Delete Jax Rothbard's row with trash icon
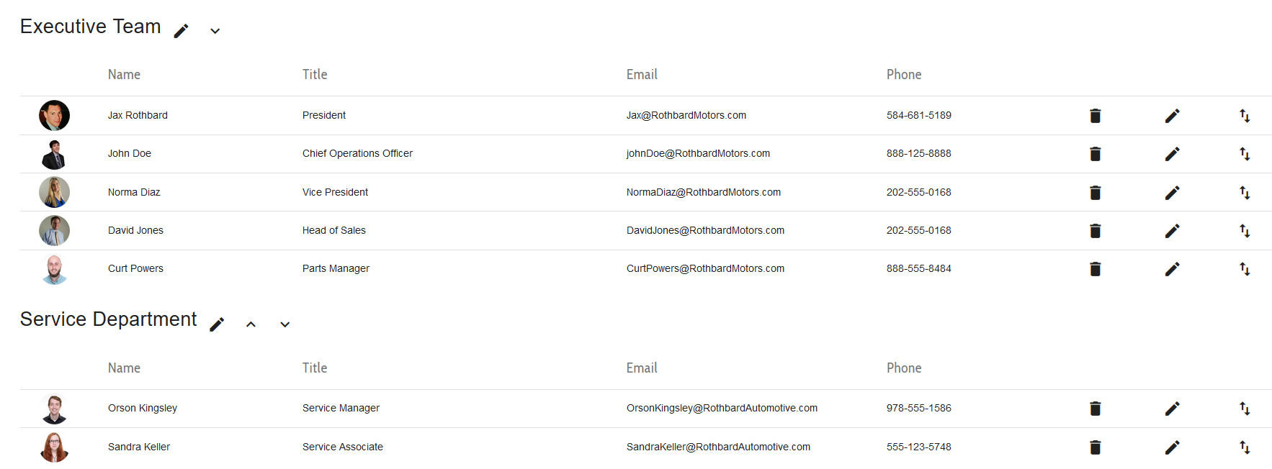This screenshot has width=1272, height=469. [x=1095, y=116]
